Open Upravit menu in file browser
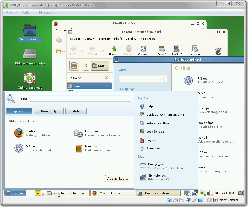This screenshot has height=207, width=248. click(x=89, y=39)
